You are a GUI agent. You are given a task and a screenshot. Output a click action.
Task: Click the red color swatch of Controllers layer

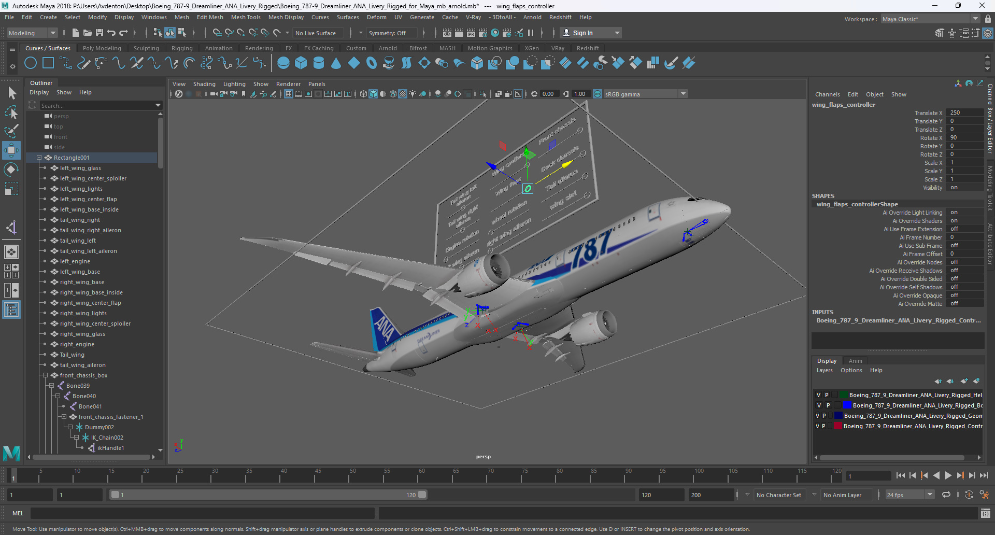pos(838,426)
